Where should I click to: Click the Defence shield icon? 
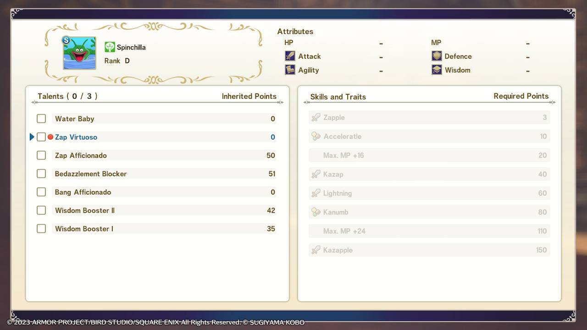click(x=437, y=56)
